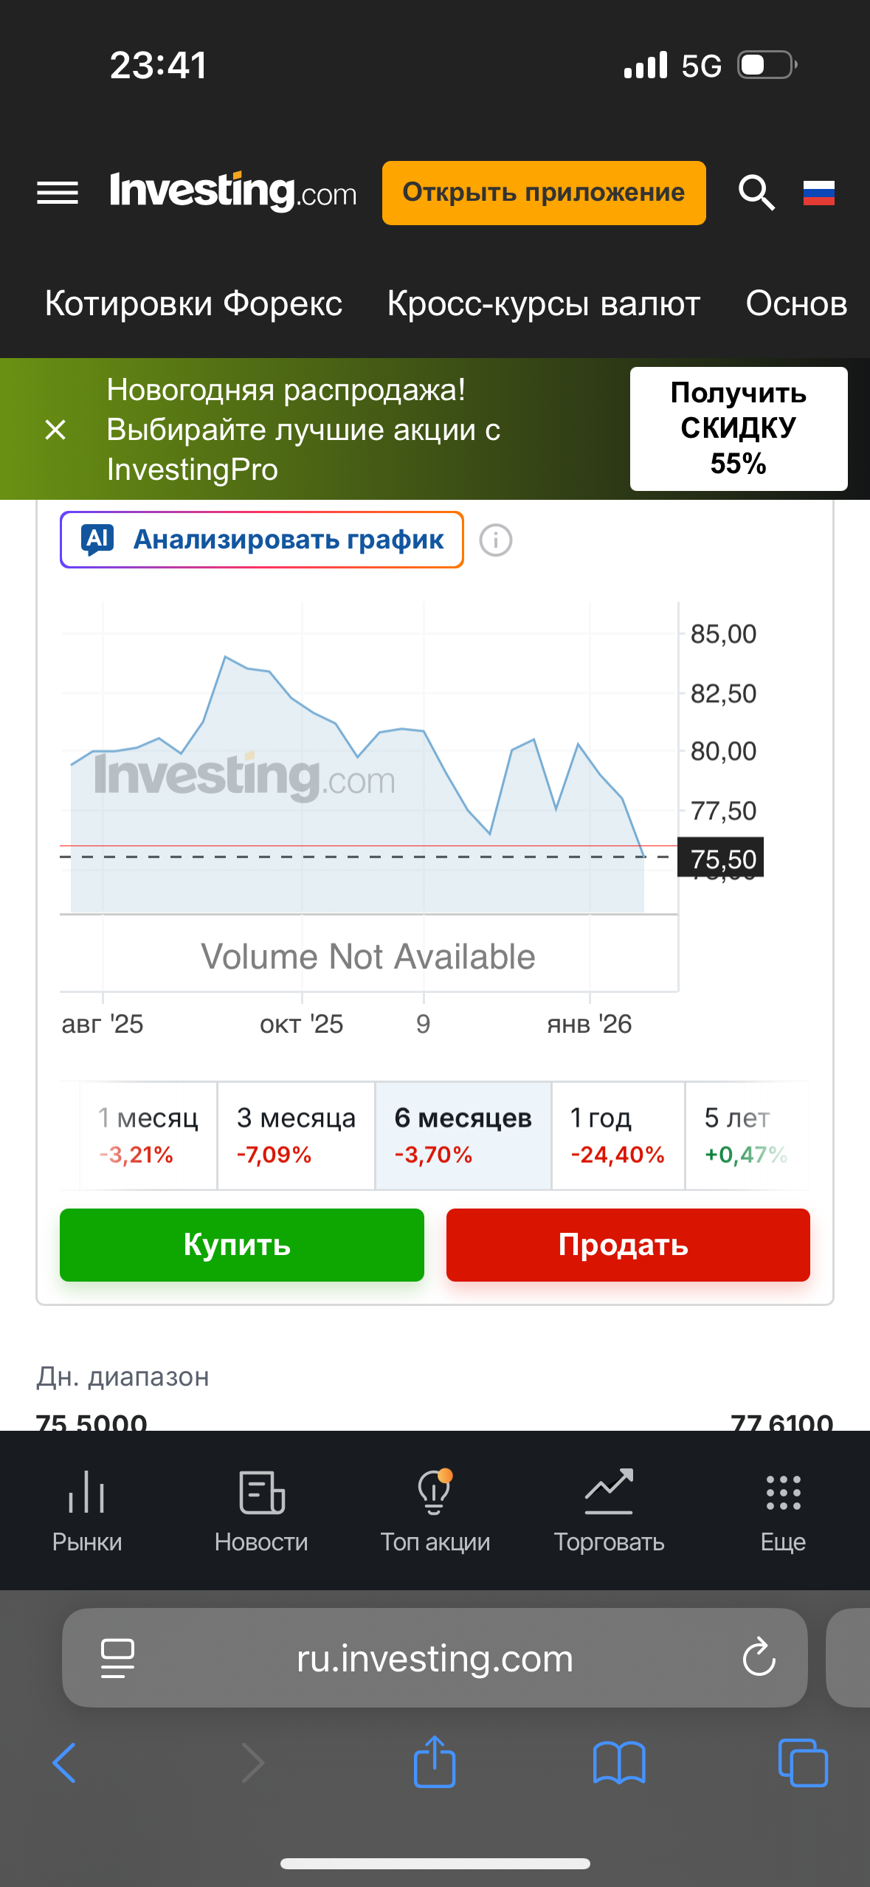Screen dimensions: 870x1887
Task: Expand the Еще more menu
Action: tap(783, 1510)
